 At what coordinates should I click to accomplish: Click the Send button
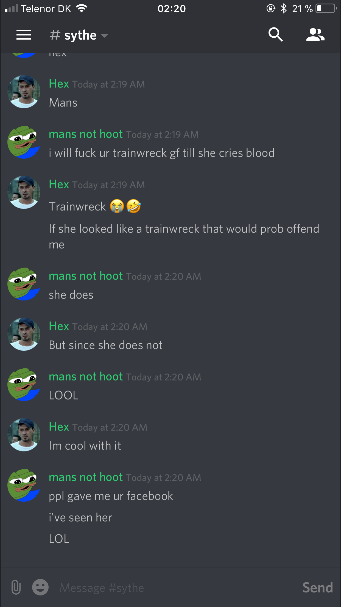[x=318, y=587]
